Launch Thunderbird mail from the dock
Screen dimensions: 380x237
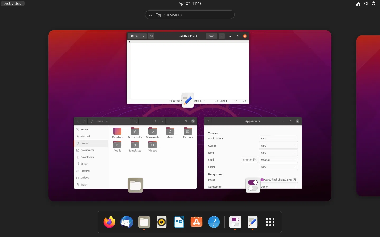pyautogui.click(x=126, y=222)
